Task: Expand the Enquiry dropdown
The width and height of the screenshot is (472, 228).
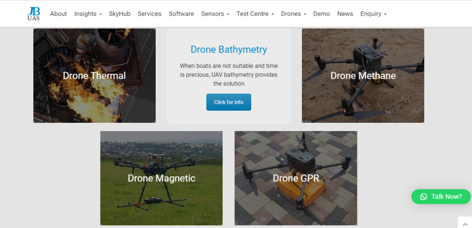Action: pyautogui.click(x=373, y=14)
